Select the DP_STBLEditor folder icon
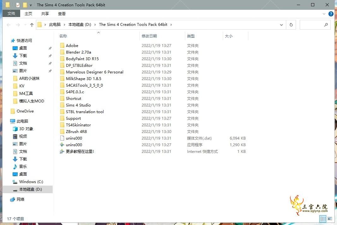 (62, 65)
